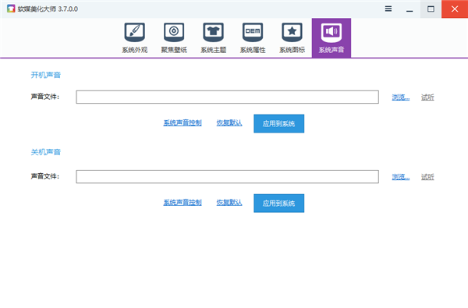
Task: Restore default startup sound via 恢复默认
Action: [x=229, y=123]
